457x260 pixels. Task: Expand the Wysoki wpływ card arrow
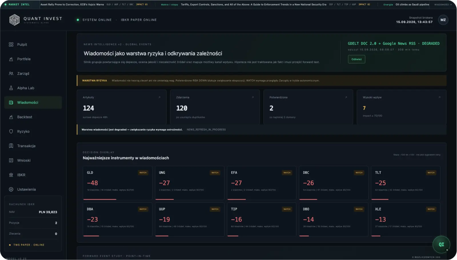[440, 97]
